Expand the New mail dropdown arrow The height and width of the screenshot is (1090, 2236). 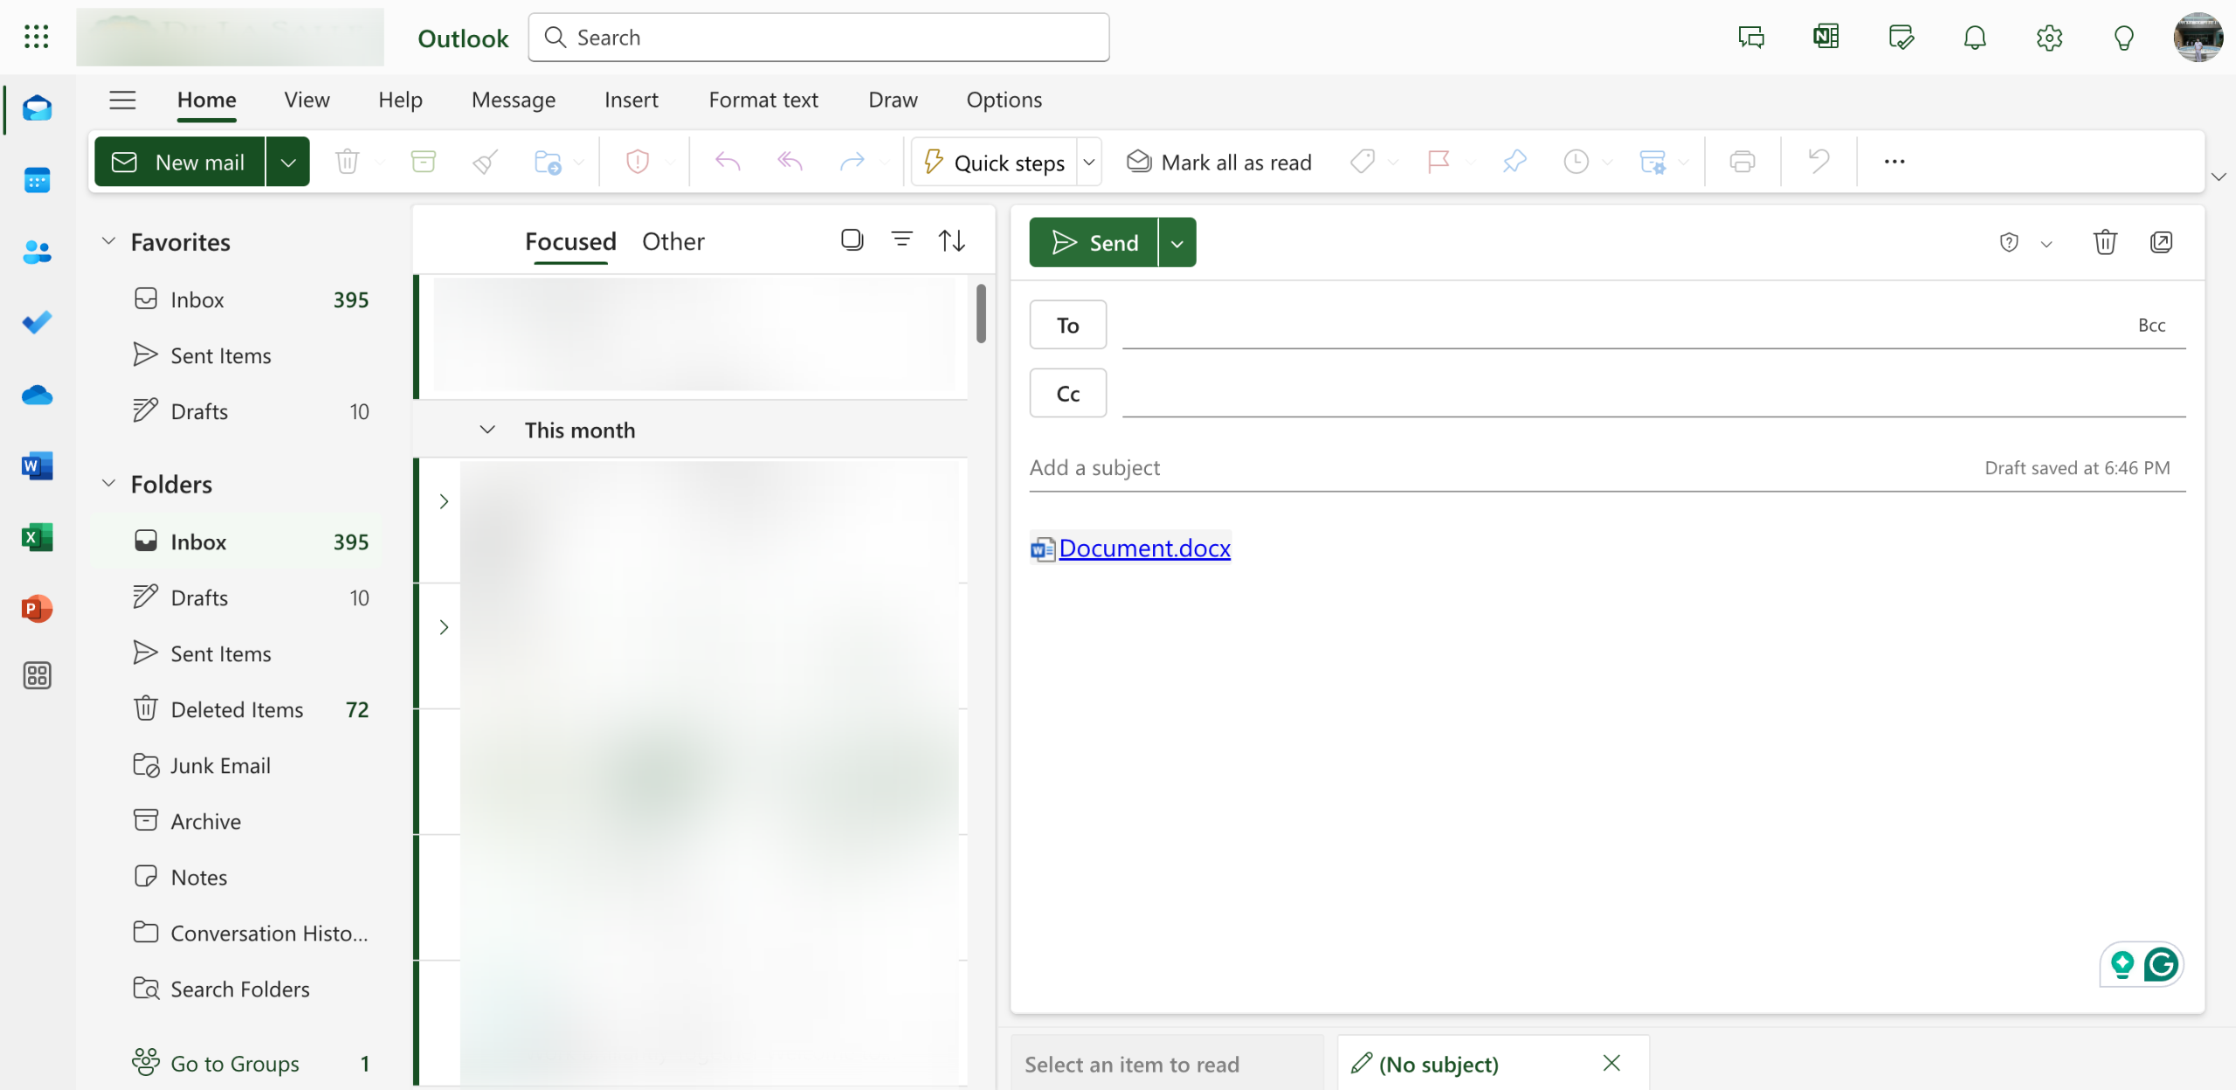click(288, 162)
